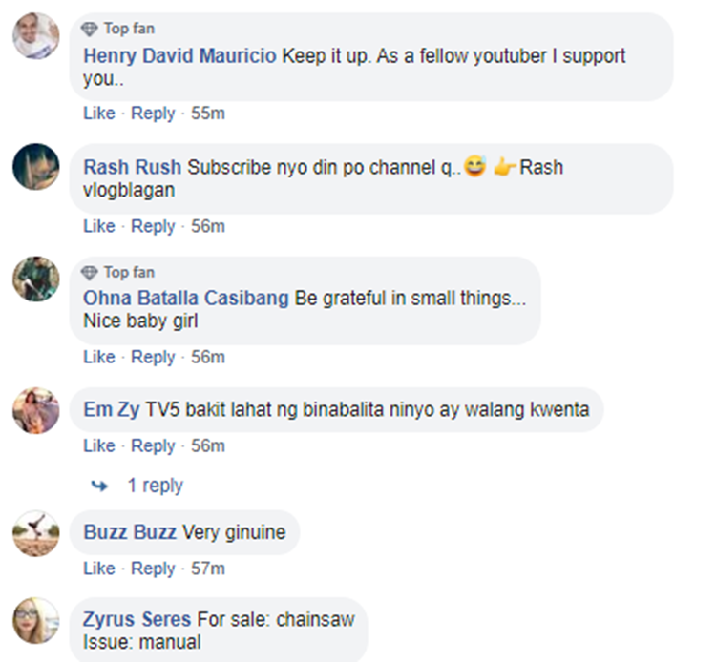Open Henry David Mauricio's profile name link

180,56
